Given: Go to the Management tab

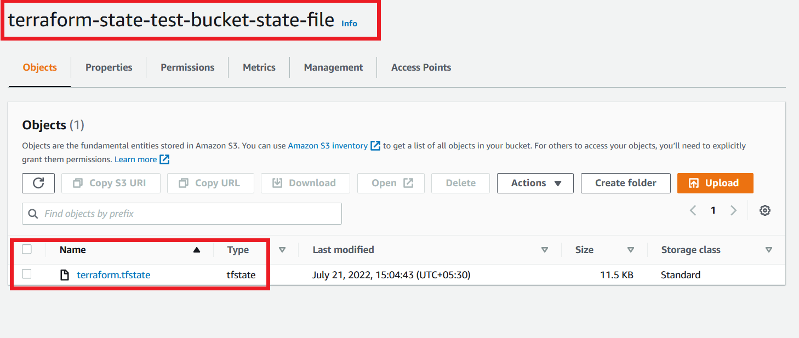Looking at the screenshot, I should point(333,67).
